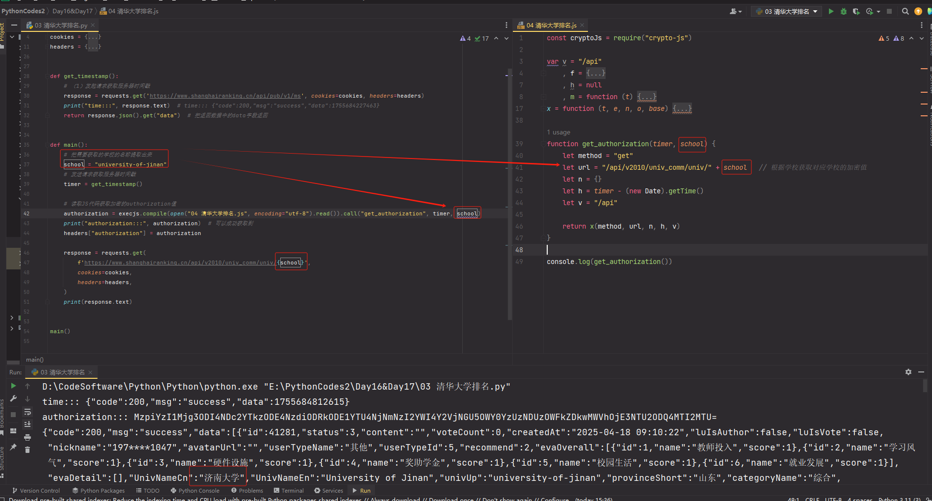This screenshot has width=932, height=501.
Task: Go to the previous highlighted problem in Python editor
Action: pyautogui.click(x=496, y=38)
